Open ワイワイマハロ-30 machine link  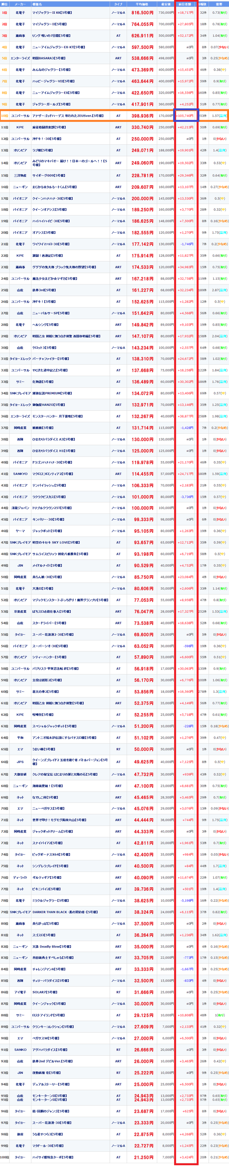point(51,244)
